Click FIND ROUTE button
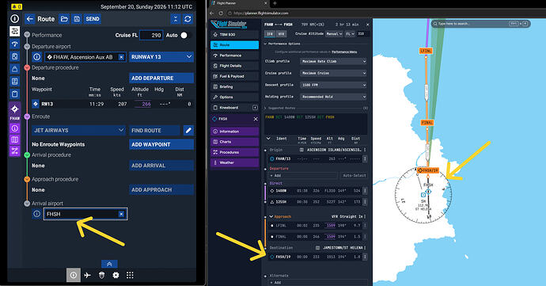This screenshot has height=286, width=546. (154, 131)
